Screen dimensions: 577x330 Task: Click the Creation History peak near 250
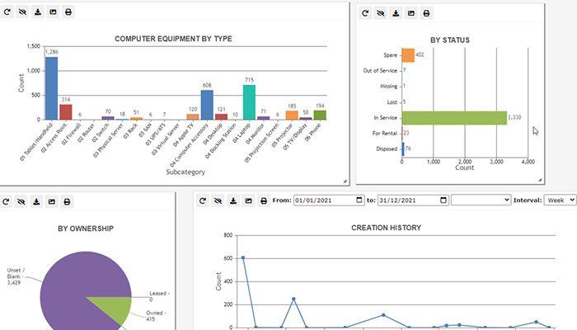[x=293, y=299]
